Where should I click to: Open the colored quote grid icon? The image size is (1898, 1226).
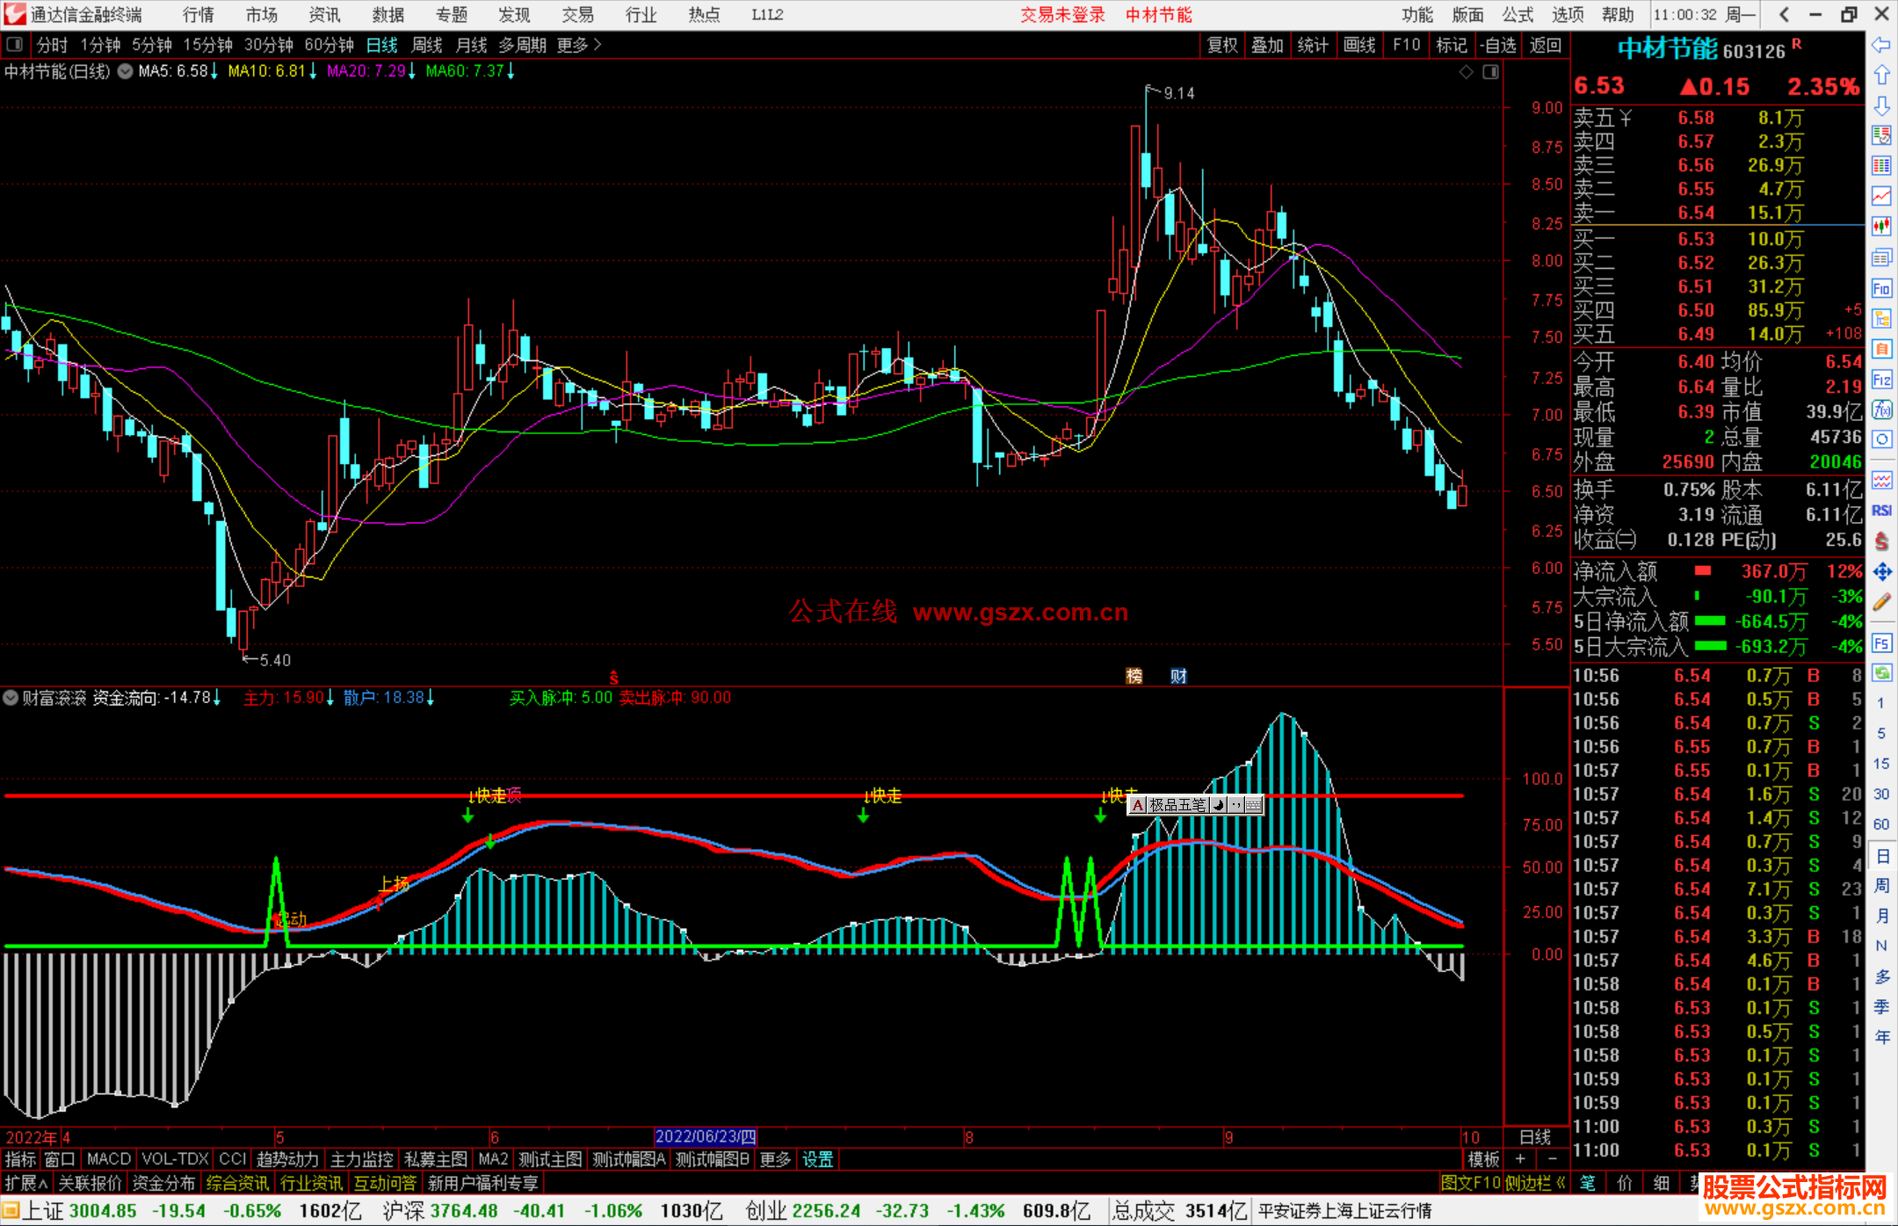tap(1881, 165)
